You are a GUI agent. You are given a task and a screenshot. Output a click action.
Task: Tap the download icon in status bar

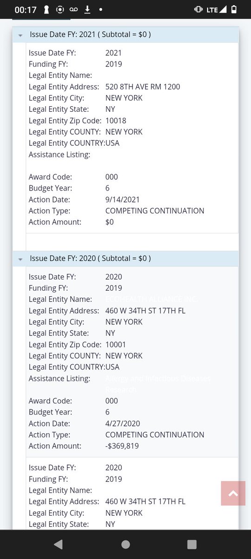tap(87, 9)
